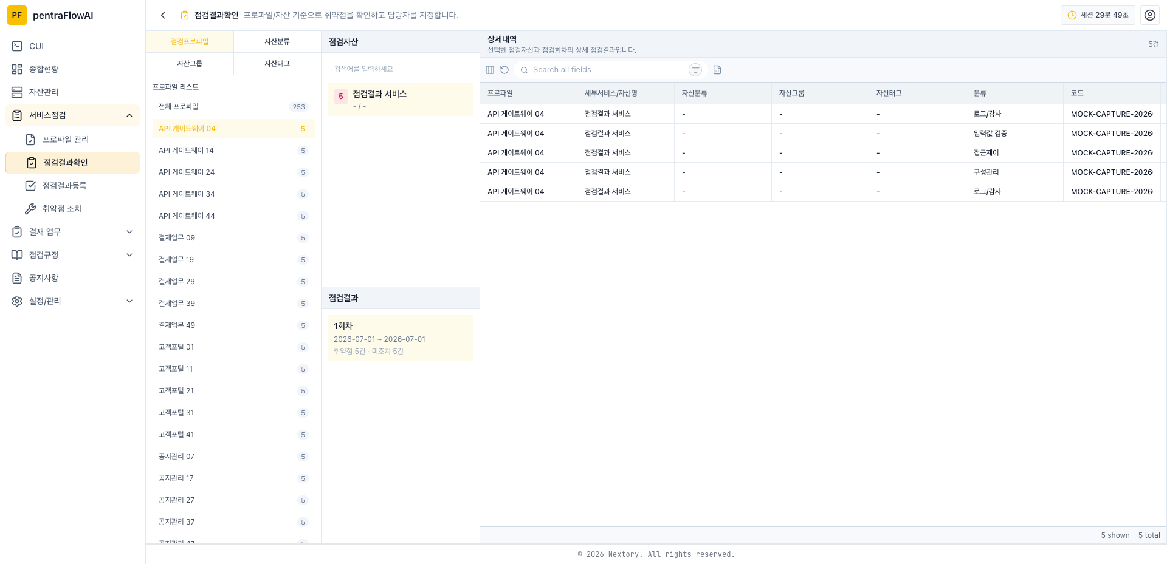
Task: Switch to the 자산태그 tab
Action: point(277,64)
